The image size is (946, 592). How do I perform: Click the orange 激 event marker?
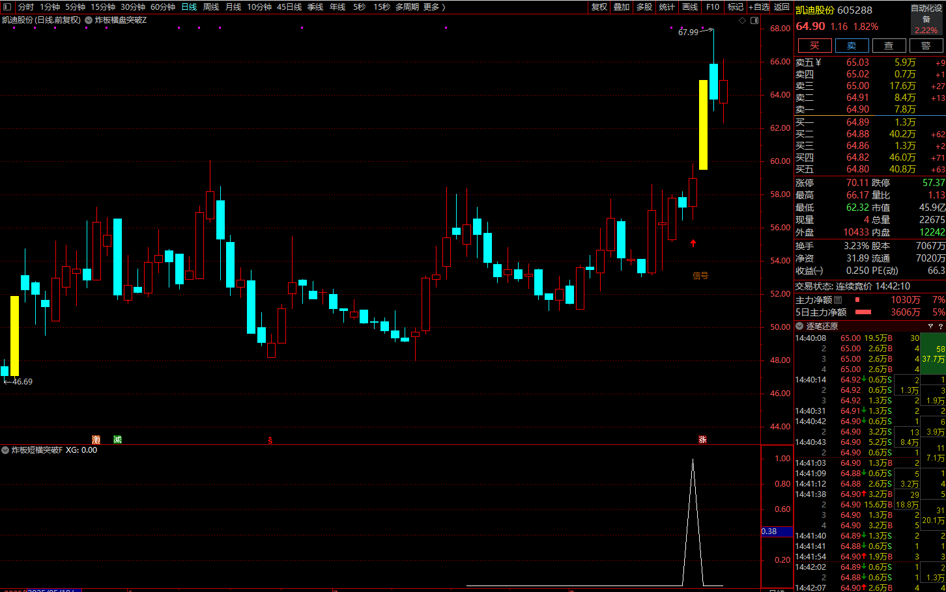pyautogui.click(x=96, y=440)
